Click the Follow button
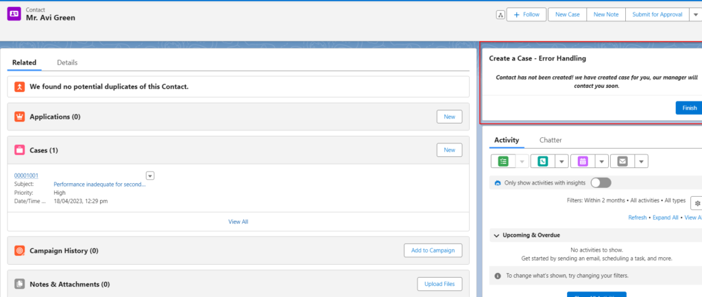Viewport: 702px width, 297px height. [x=526, y=14]
